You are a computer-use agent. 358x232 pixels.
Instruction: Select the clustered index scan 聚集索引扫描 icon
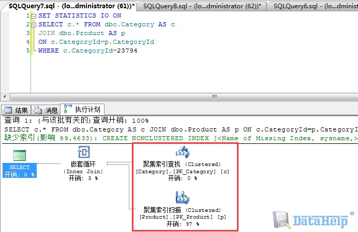[183, 197]
